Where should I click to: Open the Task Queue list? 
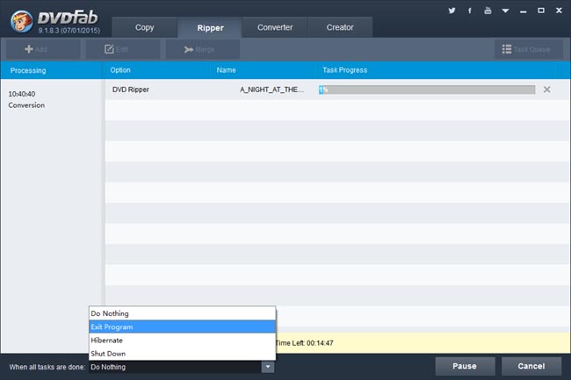click(528, 49)
